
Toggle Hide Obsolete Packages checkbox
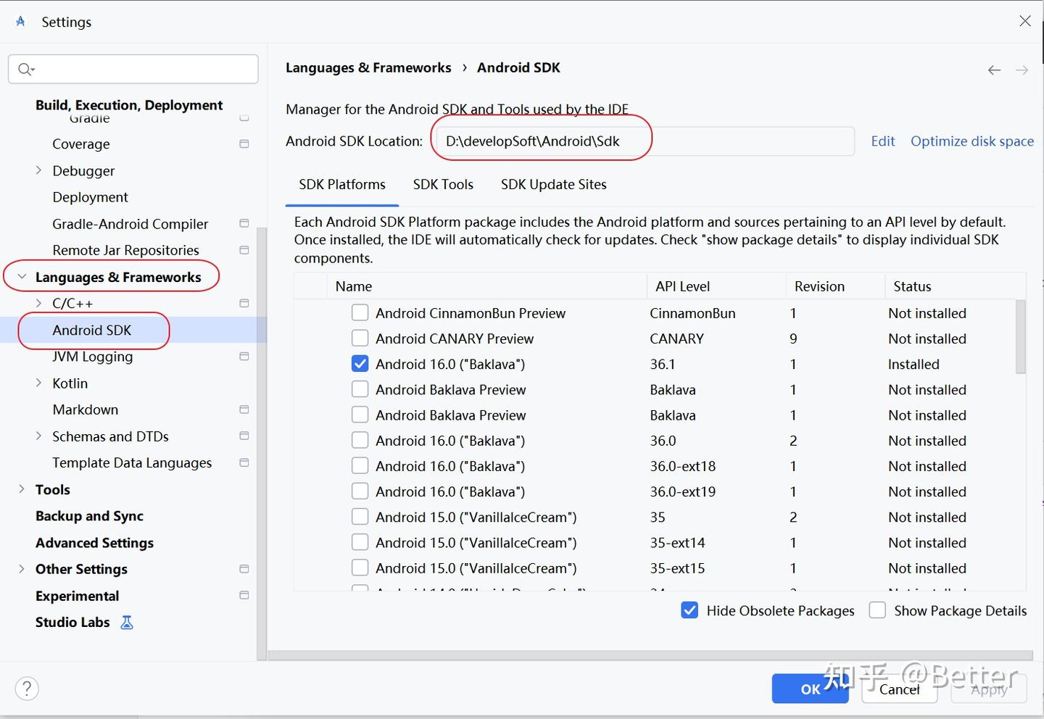point(689,610)
